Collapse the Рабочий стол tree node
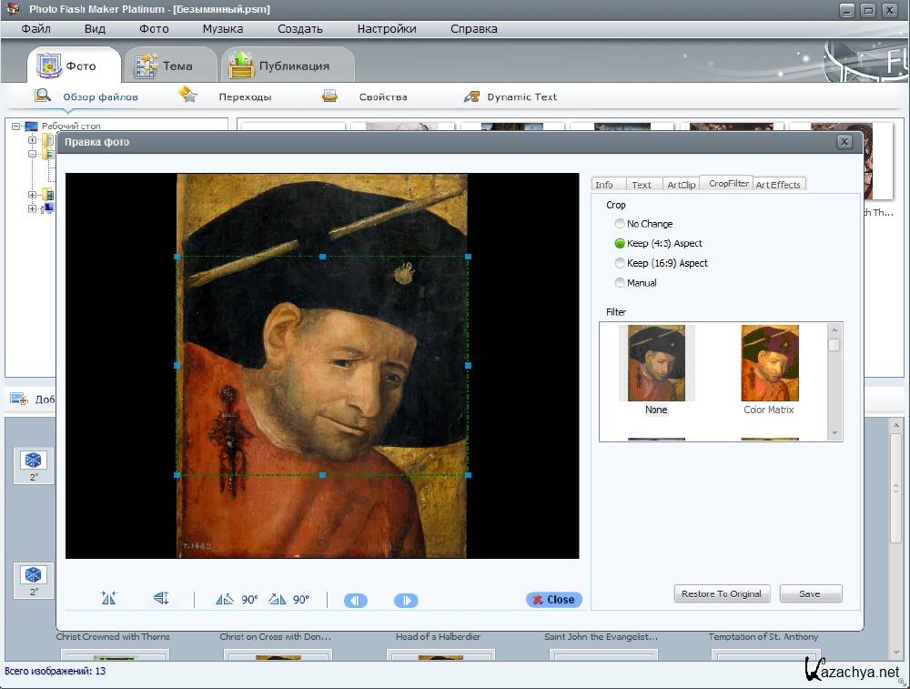Screen dimensions: 910x689 pos(16,126)
